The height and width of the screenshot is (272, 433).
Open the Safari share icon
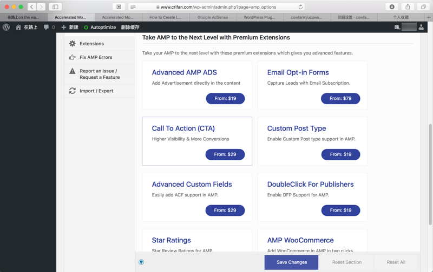408,7
